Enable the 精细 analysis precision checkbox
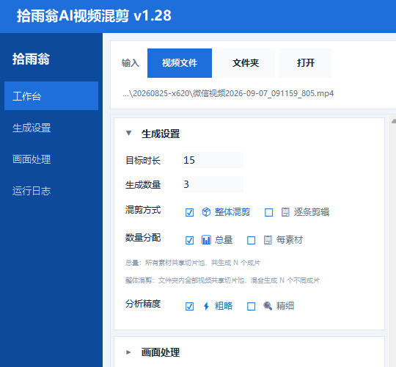Viewport: 396px width, 367px height. 251,306
